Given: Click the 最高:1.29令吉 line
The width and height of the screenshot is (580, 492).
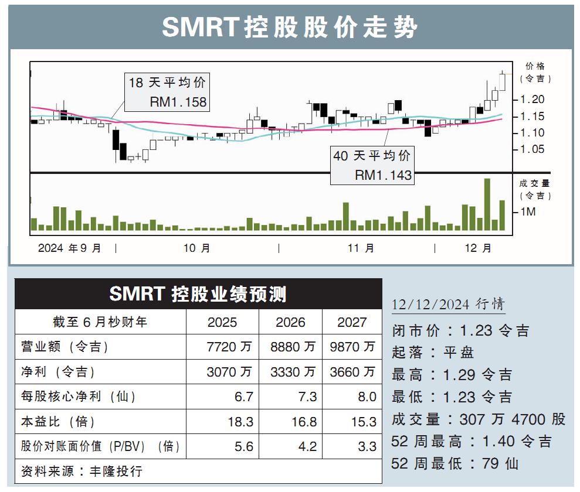Looking at the screenshot, I should click(x=452, y=375).
